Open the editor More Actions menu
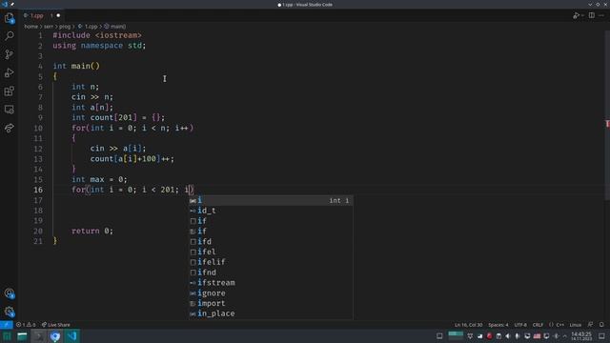 [601, 15]
